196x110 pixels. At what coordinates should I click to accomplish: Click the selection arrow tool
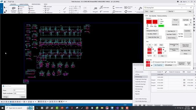tap(5, 7)
